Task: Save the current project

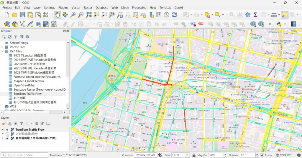Action: pos(22,15)
